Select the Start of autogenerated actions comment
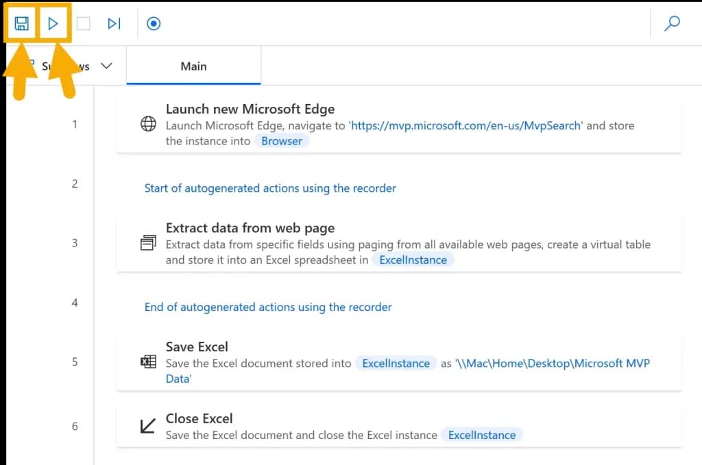 270,188
